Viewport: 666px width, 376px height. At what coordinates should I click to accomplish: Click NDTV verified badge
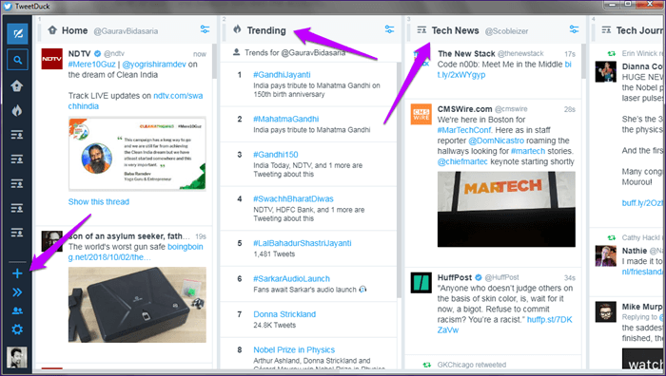tap(97, 54)
